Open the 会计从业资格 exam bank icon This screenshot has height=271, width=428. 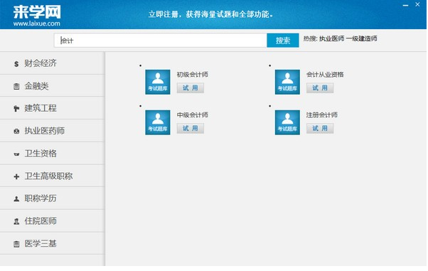(x=287, y=82)
